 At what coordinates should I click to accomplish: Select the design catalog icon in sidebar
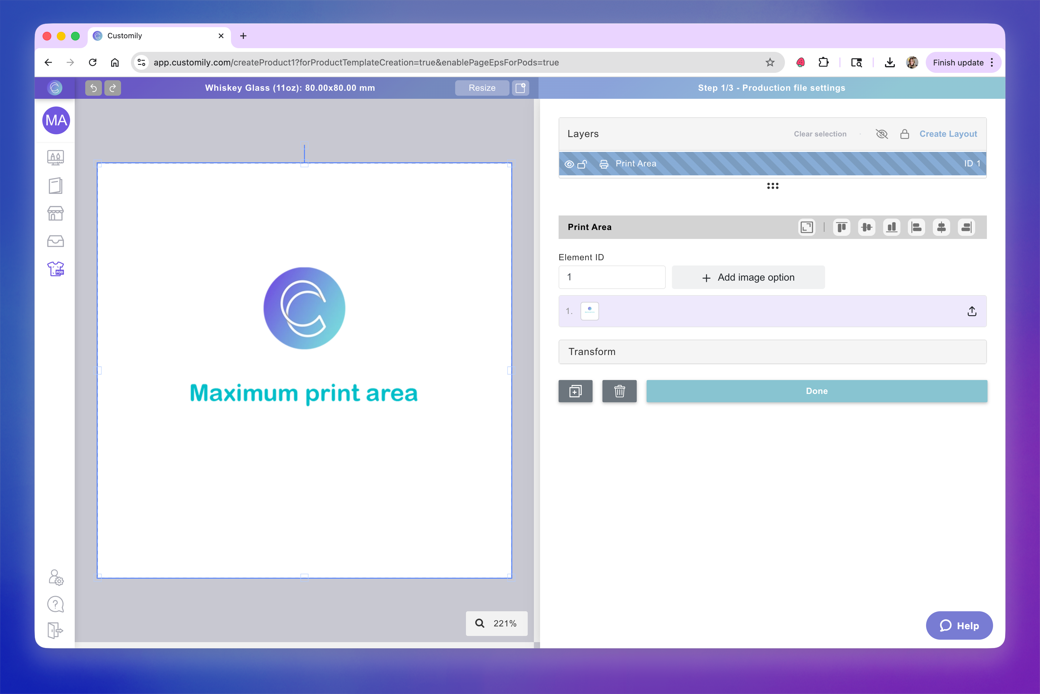(55, 157)
